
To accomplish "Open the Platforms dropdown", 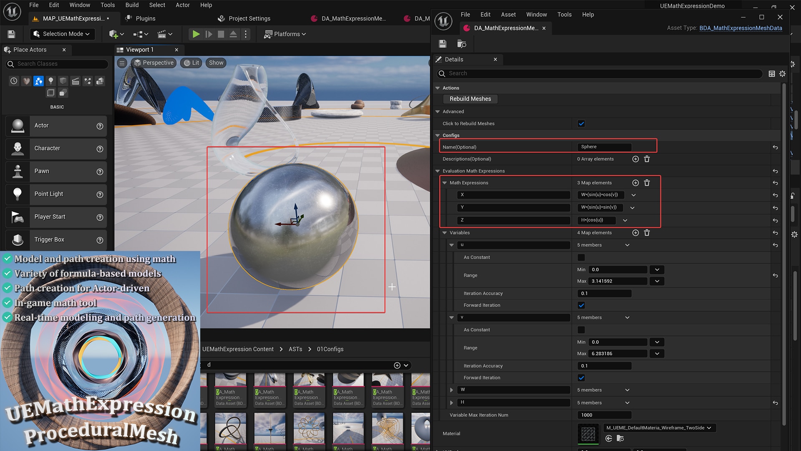I will [x=285, y=34].
